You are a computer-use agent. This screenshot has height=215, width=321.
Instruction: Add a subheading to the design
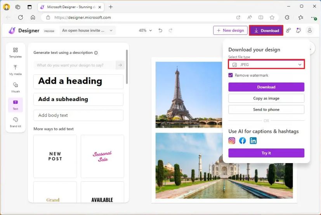tap(78, 99)
